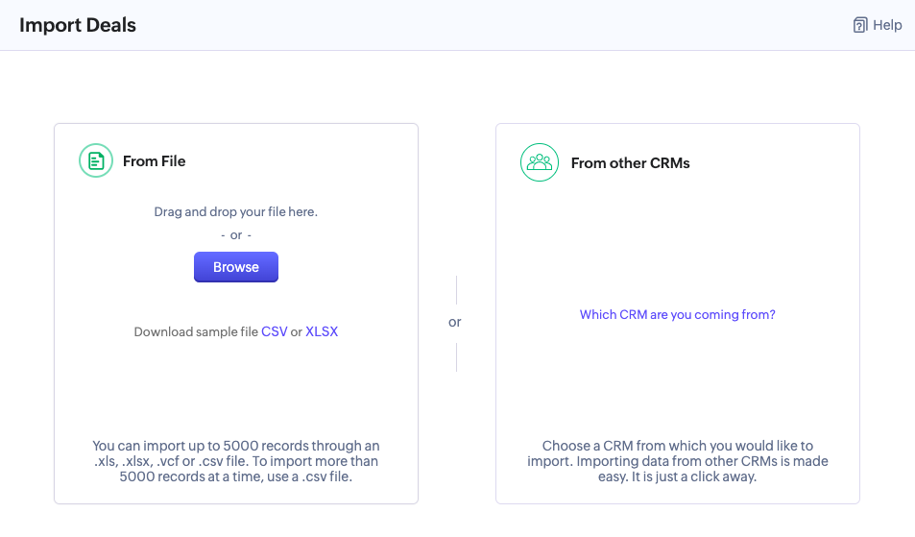Click the Browse button

click(236, 267)
